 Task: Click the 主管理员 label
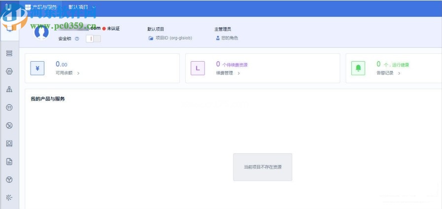(223, 29)
